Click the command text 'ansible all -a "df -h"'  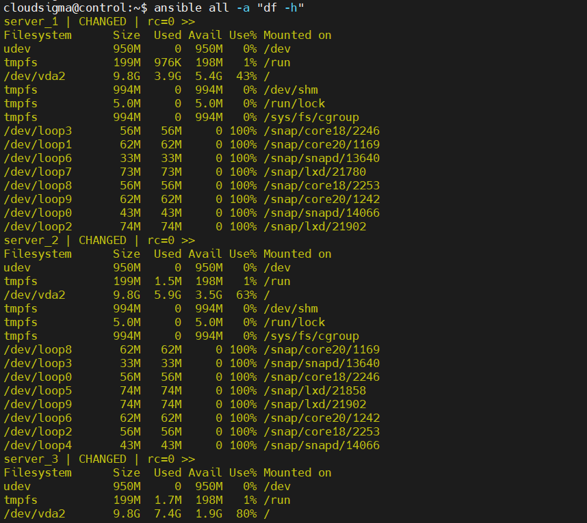click(x=229, y=8)
